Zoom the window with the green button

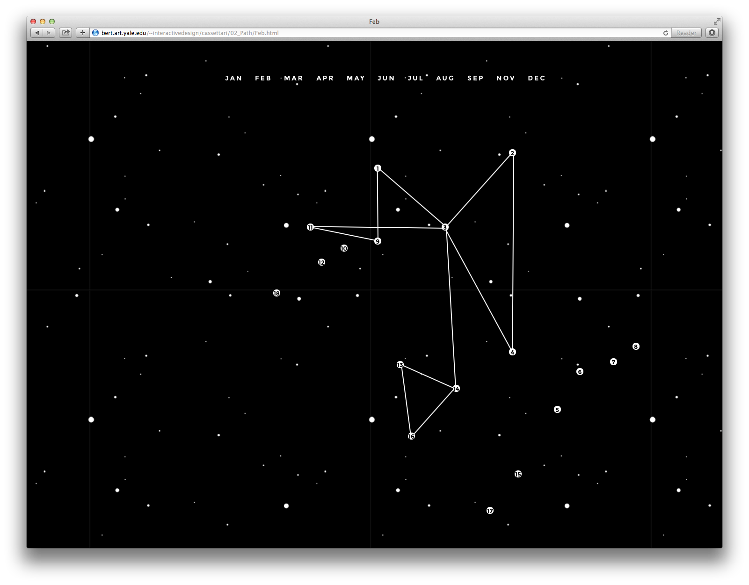pyautogui.click(x=52, y=22)
